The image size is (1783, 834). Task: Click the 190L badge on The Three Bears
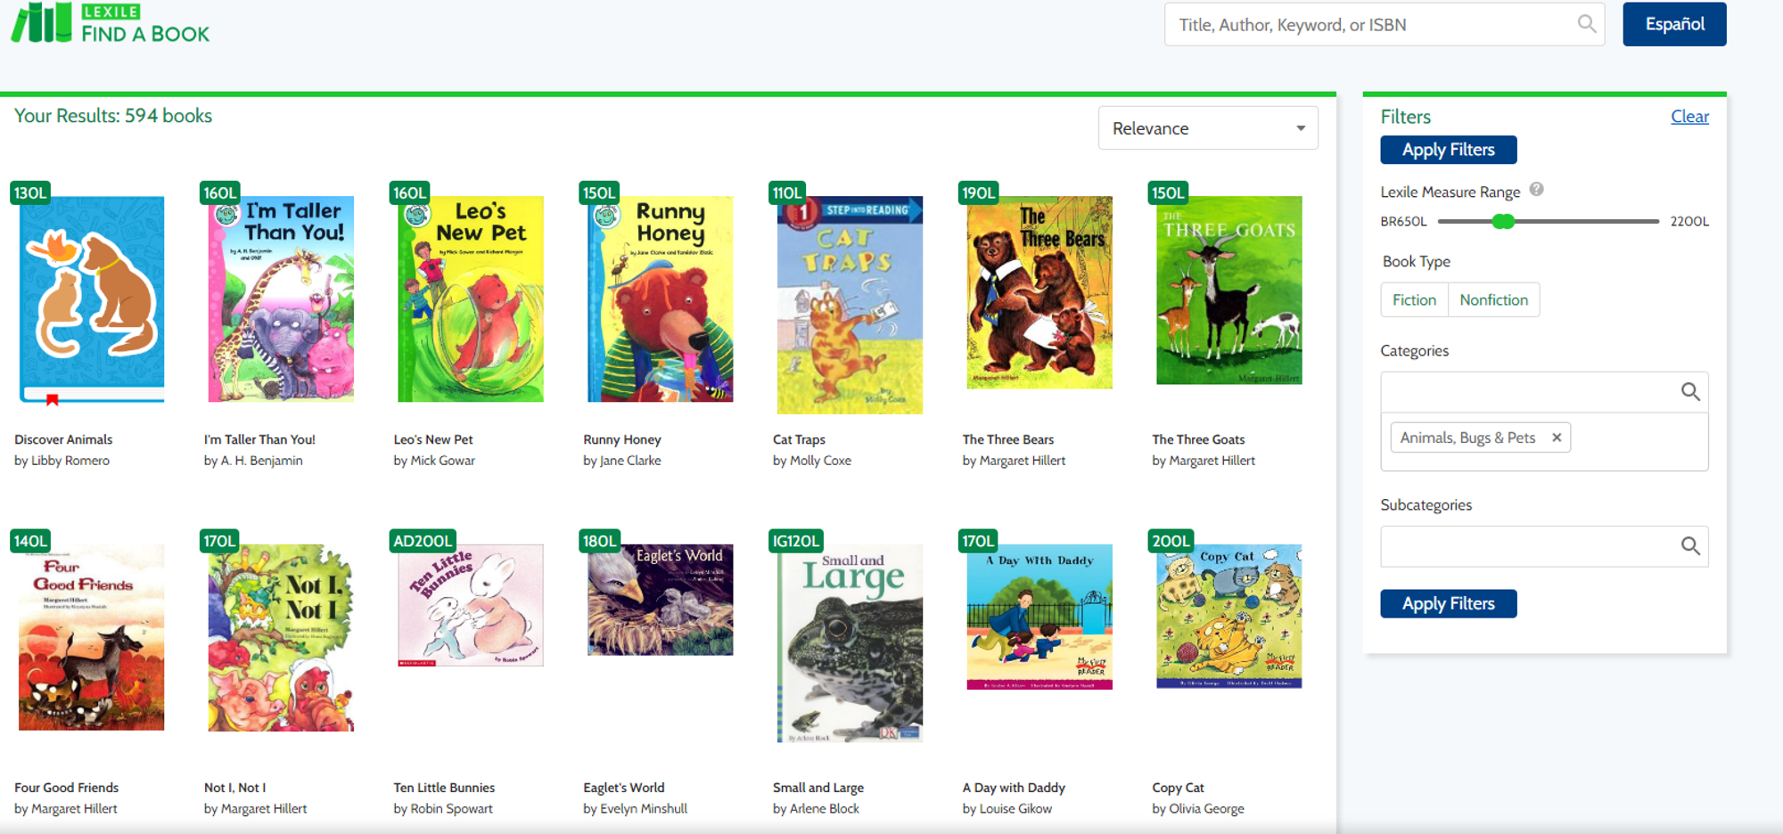click(978, 192)
